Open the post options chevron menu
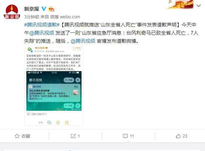205x151 pixels. point(199,6)
